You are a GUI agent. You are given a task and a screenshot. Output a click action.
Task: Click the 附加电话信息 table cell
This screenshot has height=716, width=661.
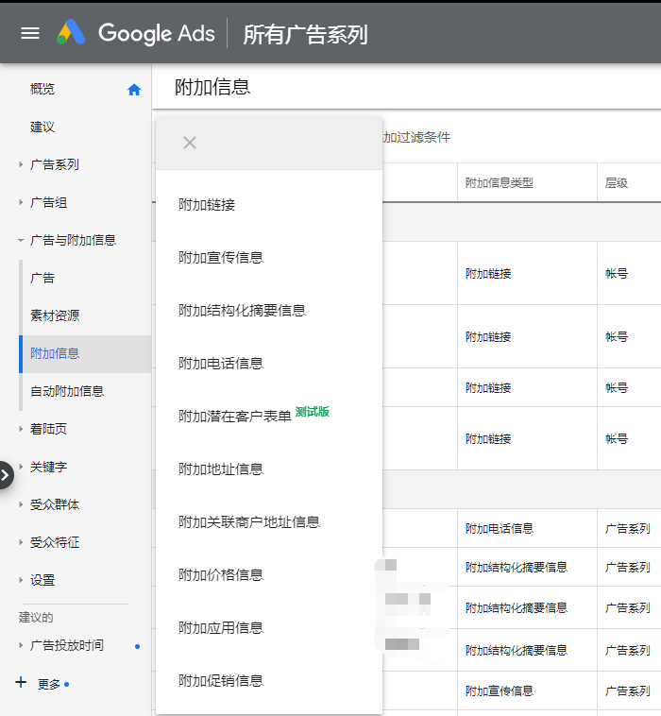point(500,529)
